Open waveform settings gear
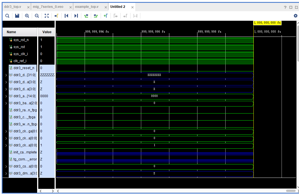 tap(296, 16)
